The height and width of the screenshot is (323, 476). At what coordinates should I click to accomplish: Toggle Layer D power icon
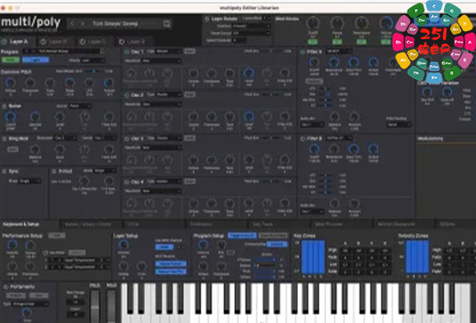(121, 42)
